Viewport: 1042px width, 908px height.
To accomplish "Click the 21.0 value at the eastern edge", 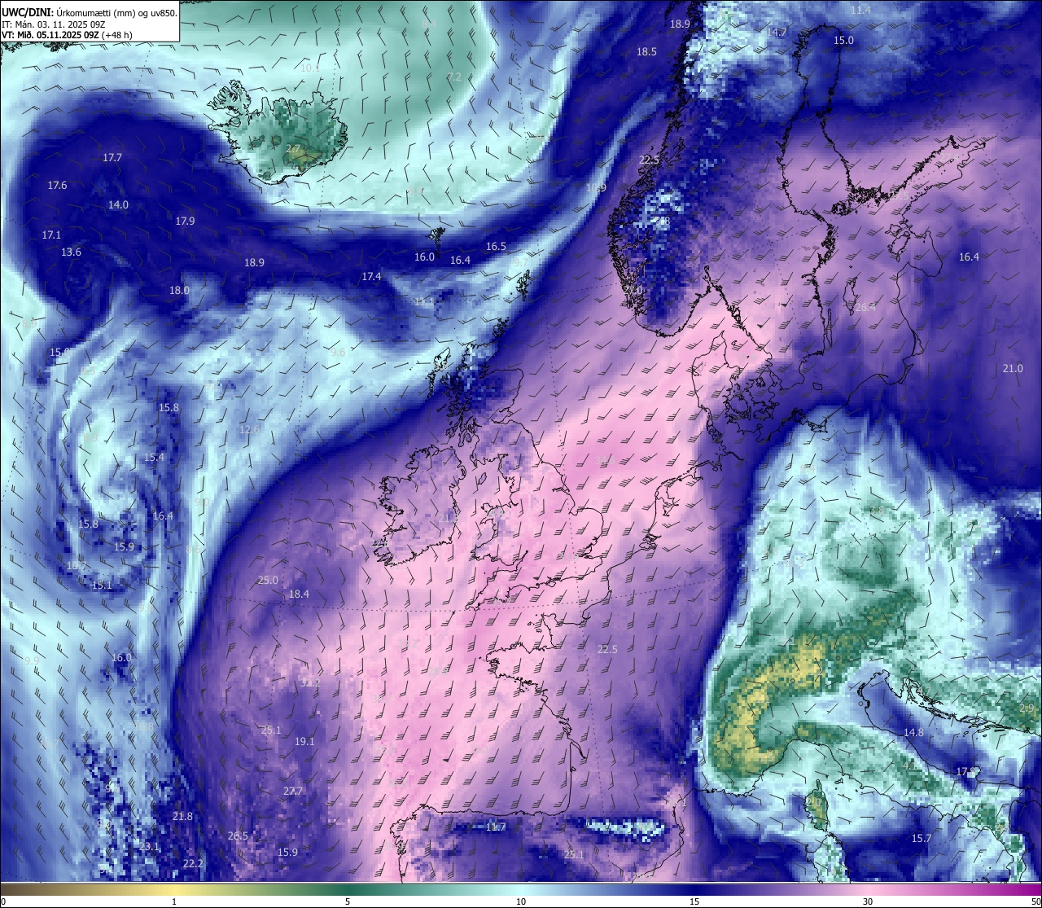I will coord(1013,369).
